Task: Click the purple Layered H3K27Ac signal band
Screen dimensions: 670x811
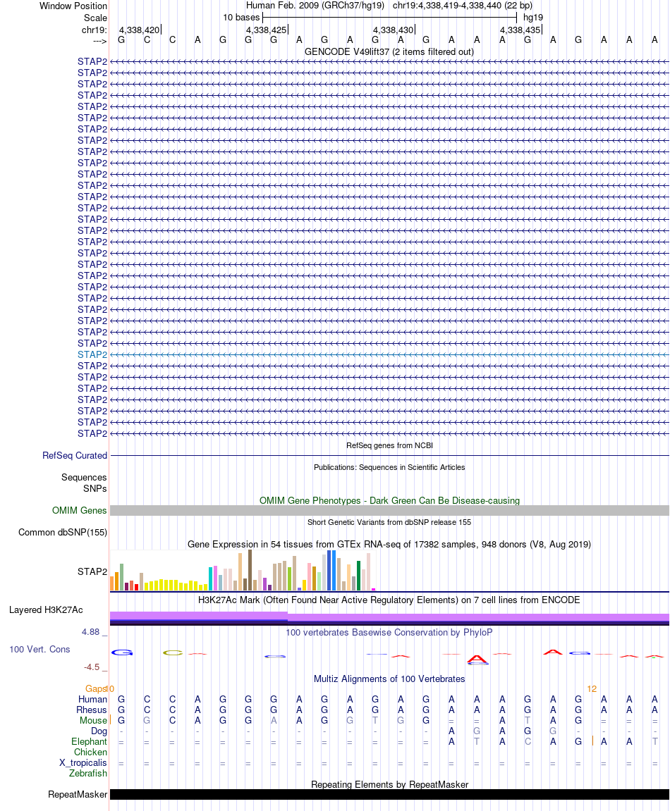Action: (389, 617)
